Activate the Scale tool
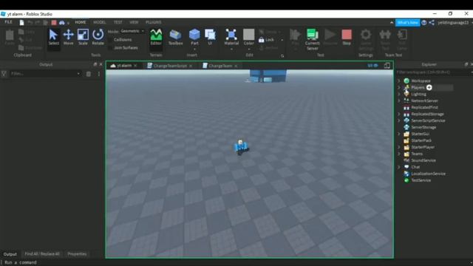Image resolution: width=473 pixels, height=266 pixels. click(83, 37)
